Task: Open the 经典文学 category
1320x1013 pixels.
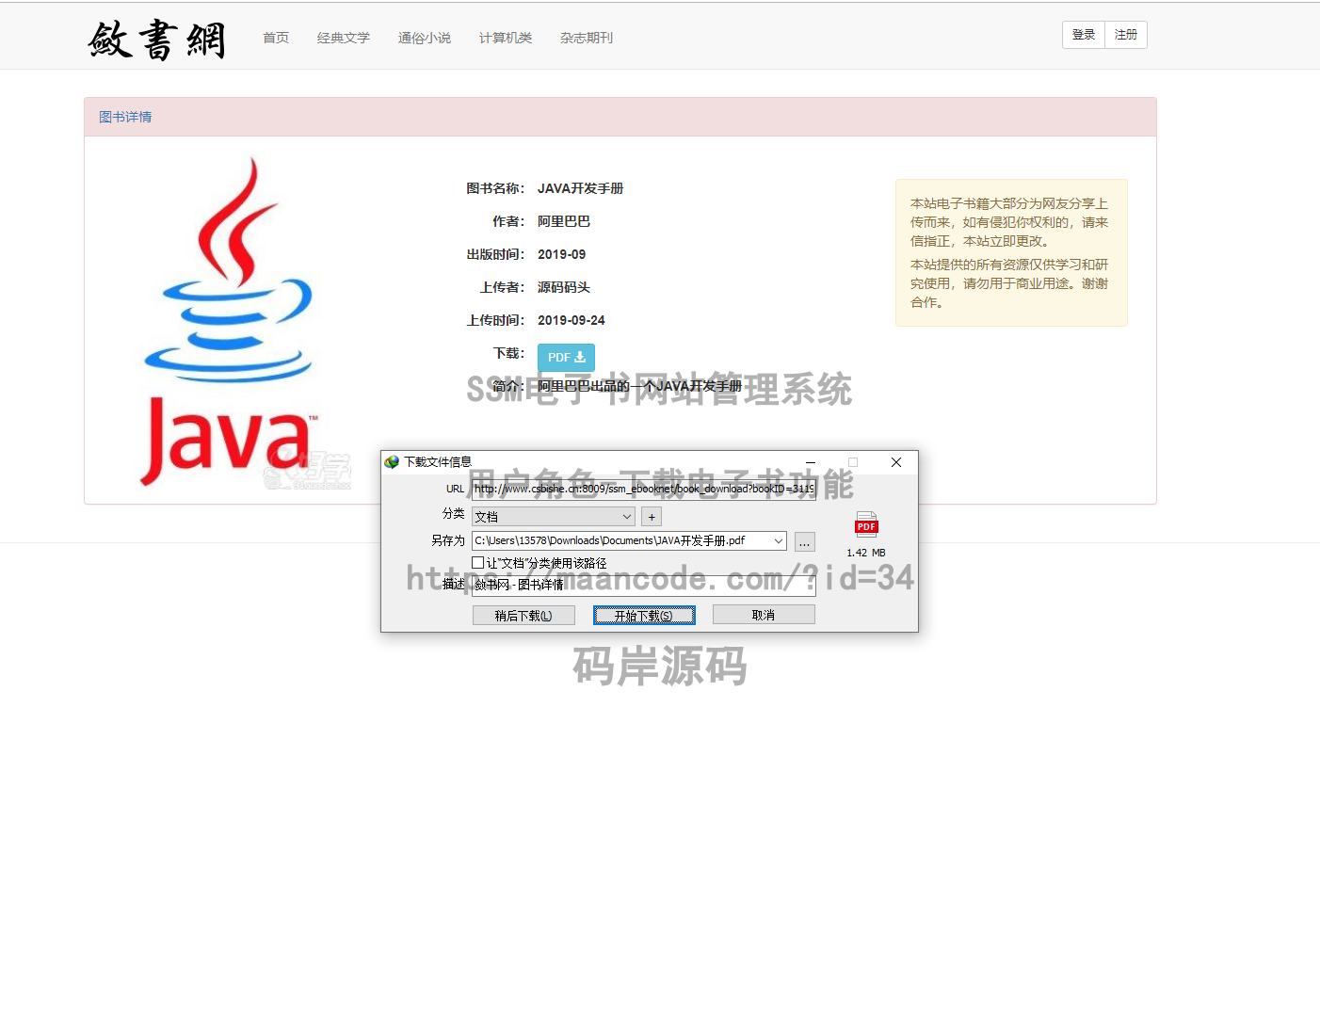Action: (344, 38)
